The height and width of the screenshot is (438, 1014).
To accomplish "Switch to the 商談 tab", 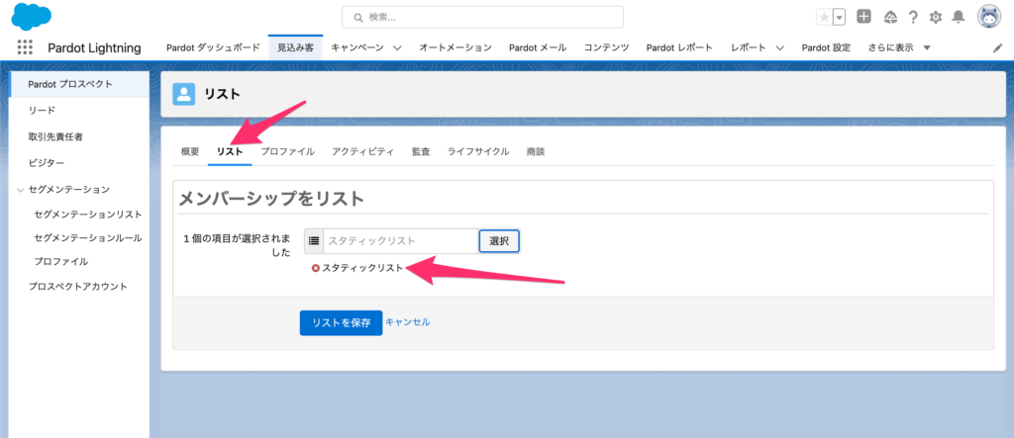I will click(x=536, y=152).
